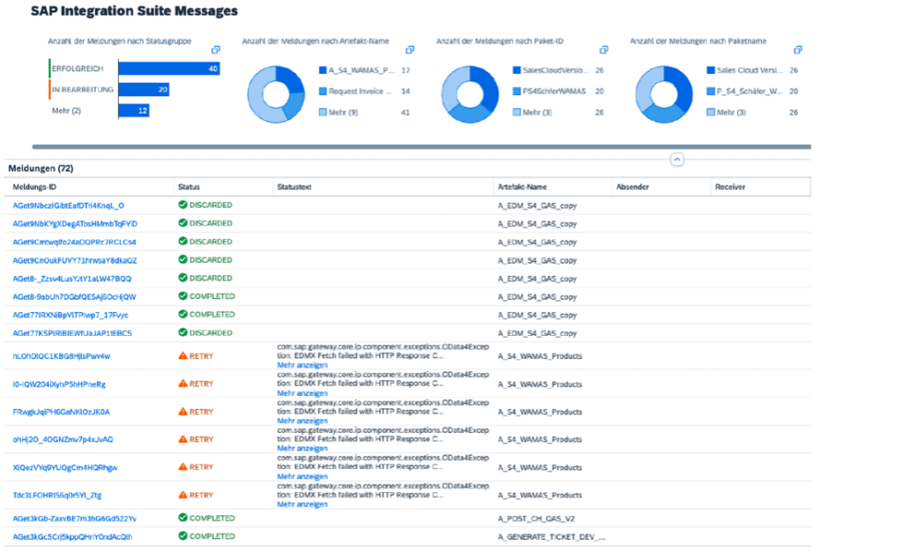Image resolution: width=903 pixels, height=552 pixels.
Task: Select the A_GENERATE_TICKET_DEV_... artifact cell
Action: click(x=552, y=537)
